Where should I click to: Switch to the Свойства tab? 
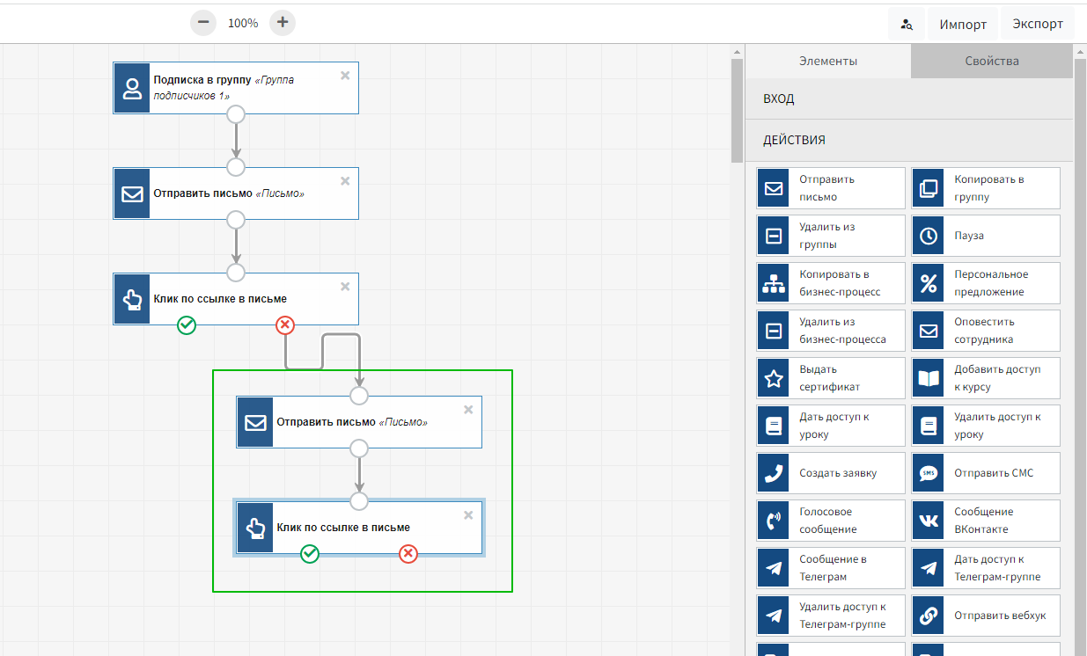pos(991,61)
